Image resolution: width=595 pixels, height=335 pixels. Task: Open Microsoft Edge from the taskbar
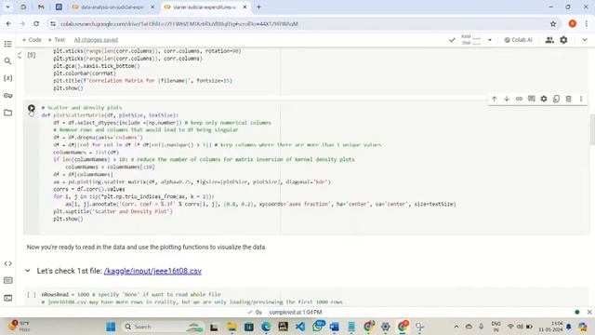(x=266, y=327)
